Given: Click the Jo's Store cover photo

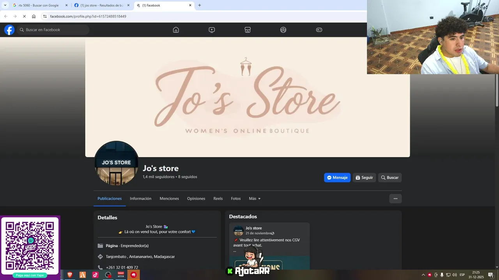Looking at the screenshot, I should [x=248, y=97].
